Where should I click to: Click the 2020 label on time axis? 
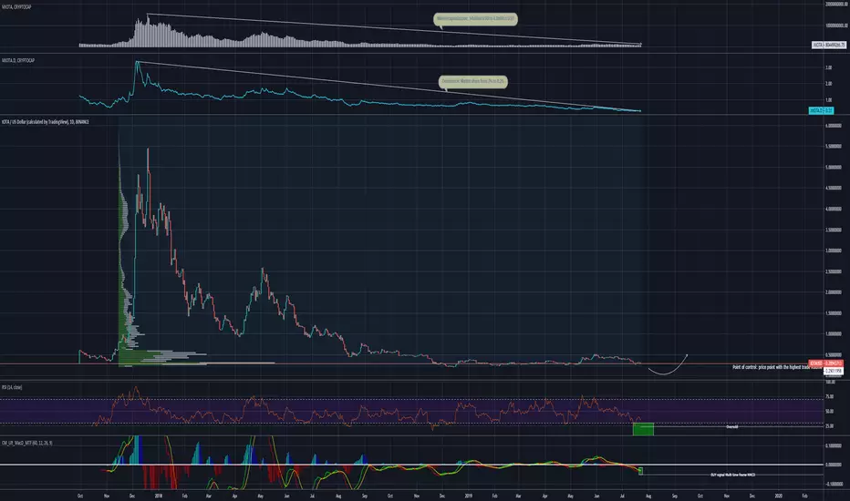pos(779,496)
